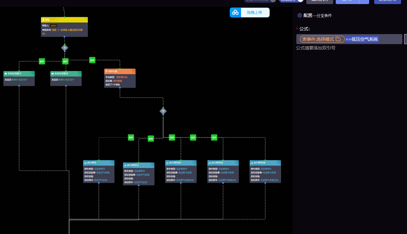Click the arrow icon on the first 执行指令 node
Viewport: 407px width, 234px height.
pyautogui.click(x=85, y=163)
